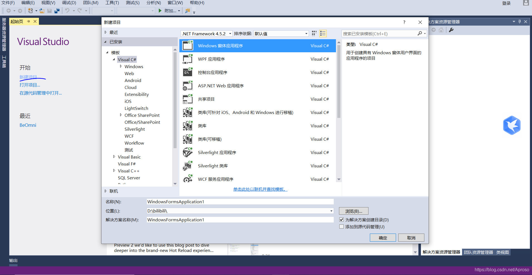
Task: Collapse the 已安装 section
Action: tap(105, 42)
